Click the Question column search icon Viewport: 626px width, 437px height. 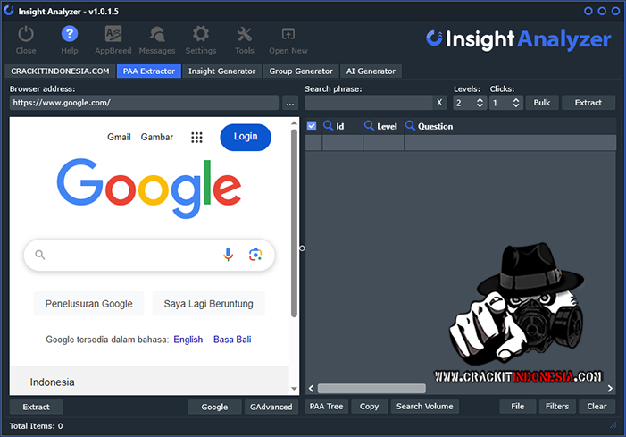[x=411, y=126]
